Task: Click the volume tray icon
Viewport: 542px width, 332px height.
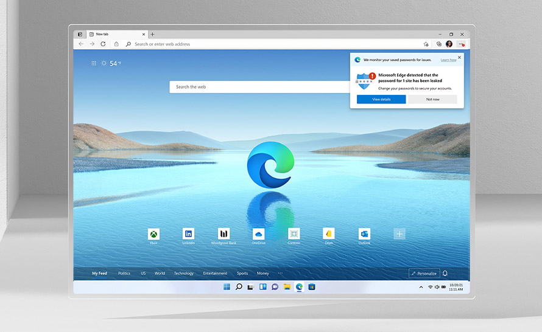Action: click(x=437, y=287)
